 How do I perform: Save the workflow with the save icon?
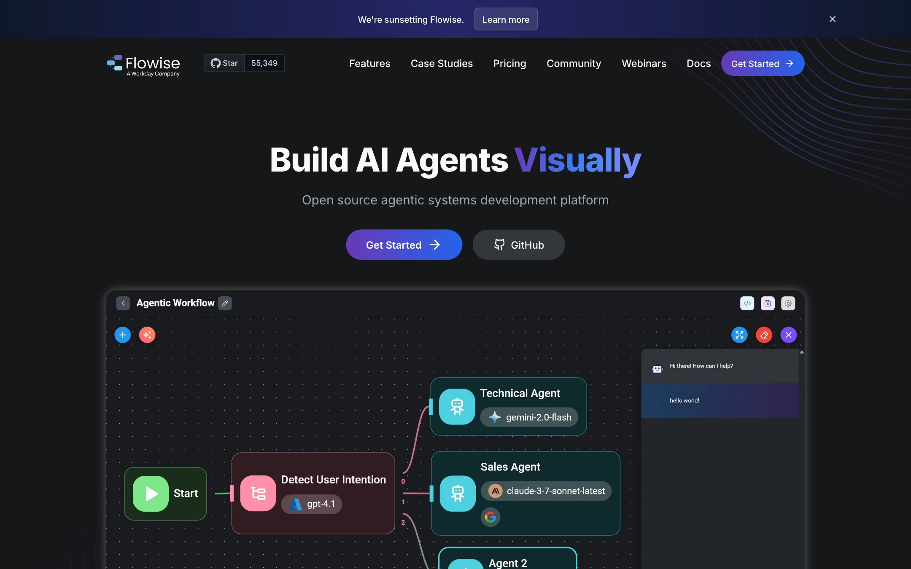click(768, 303)
